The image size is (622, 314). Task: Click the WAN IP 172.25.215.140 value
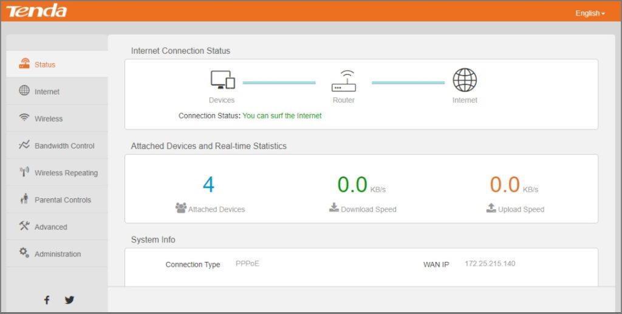tap(490, 264)
